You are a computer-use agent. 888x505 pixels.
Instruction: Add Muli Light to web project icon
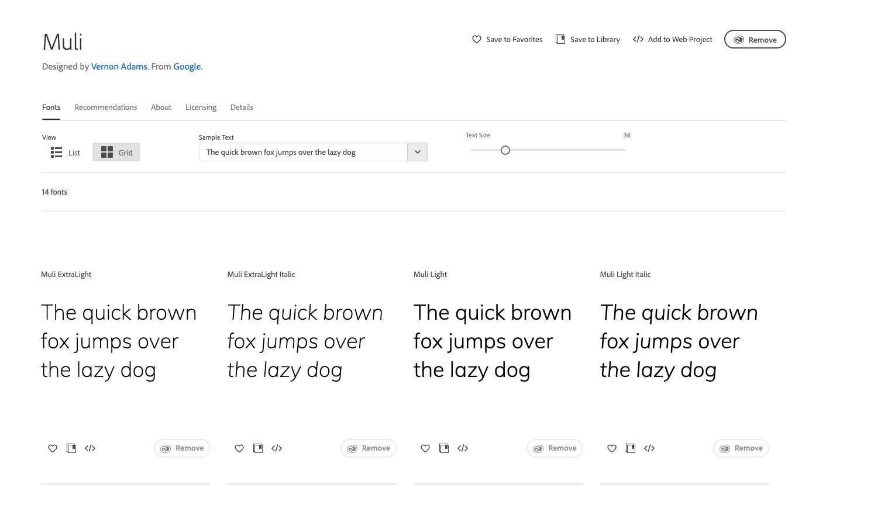[x=463, y=448]
